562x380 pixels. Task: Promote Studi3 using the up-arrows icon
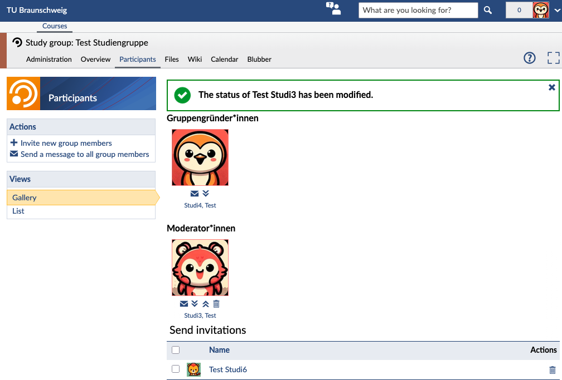[206, 304]
